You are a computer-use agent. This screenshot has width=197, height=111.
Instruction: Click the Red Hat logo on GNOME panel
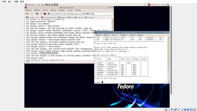pyautogui.click(x=26, y=5)
